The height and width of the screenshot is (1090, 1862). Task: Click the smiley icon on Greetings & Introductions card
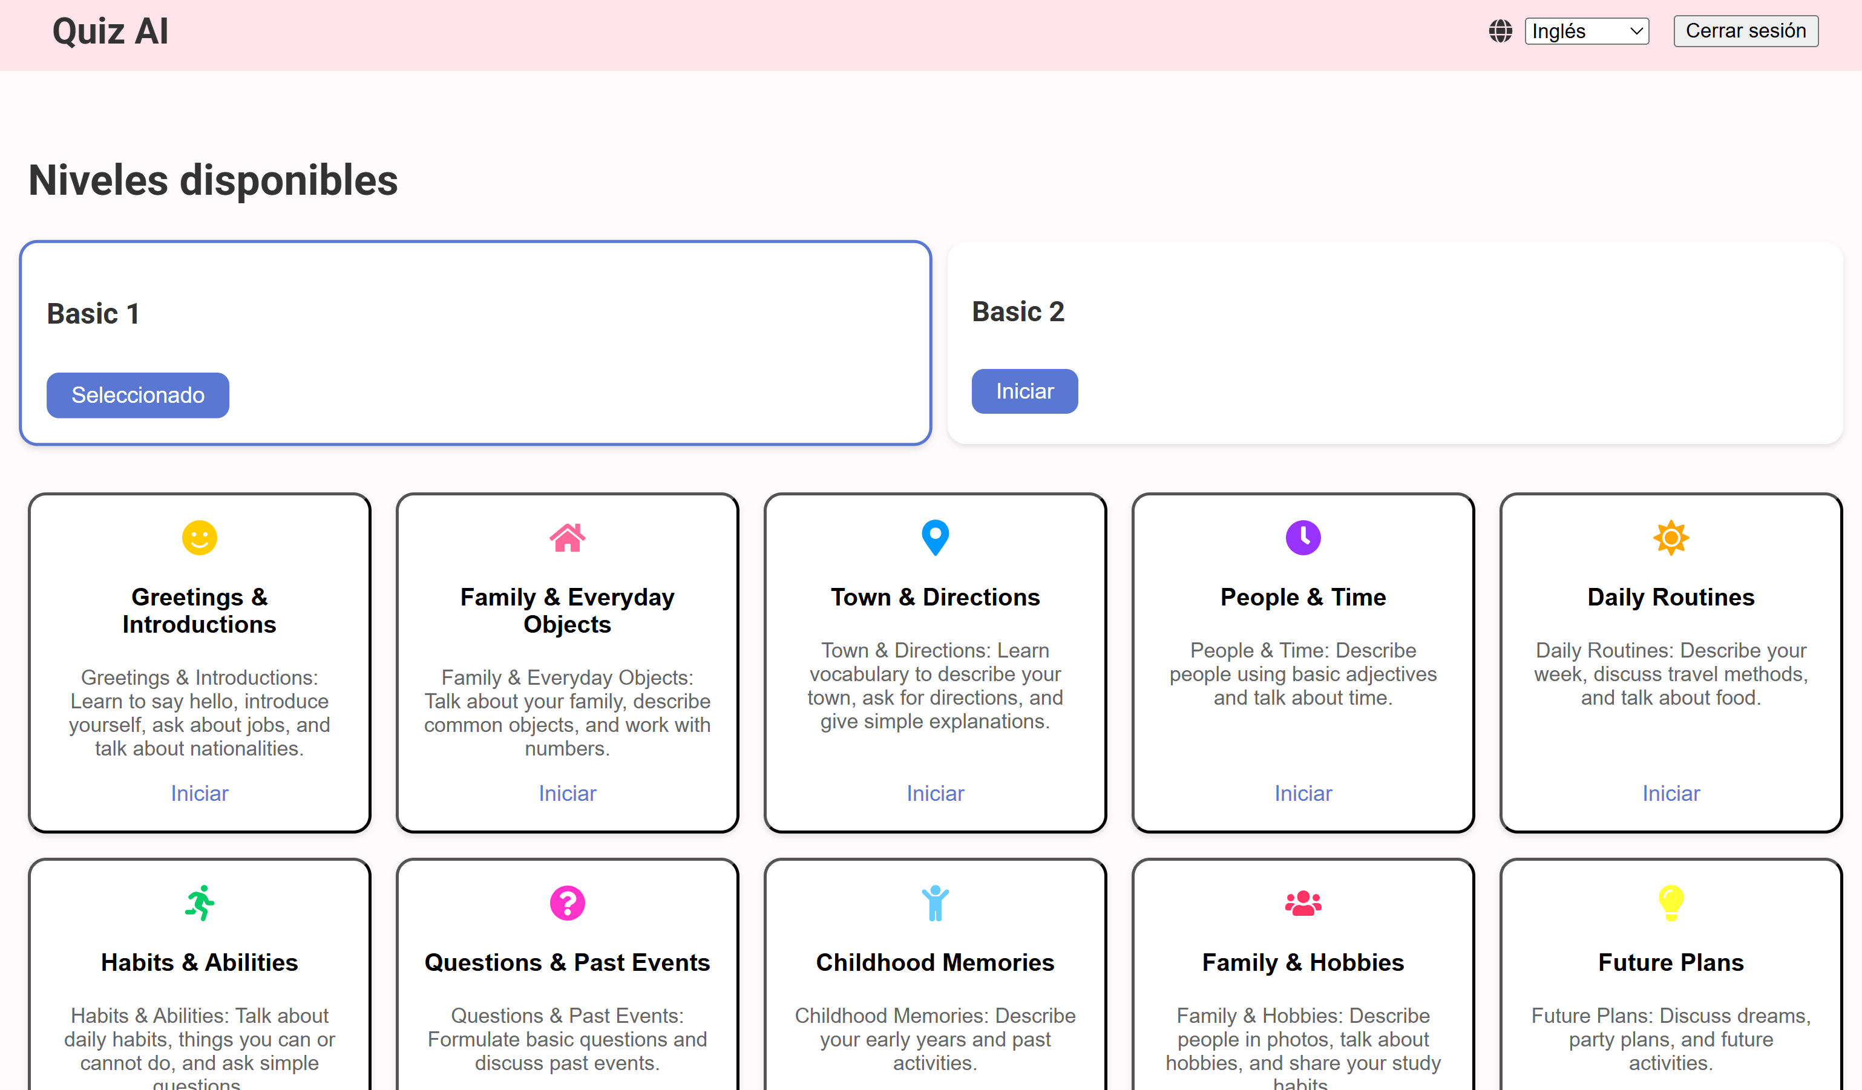click(200, 538)
